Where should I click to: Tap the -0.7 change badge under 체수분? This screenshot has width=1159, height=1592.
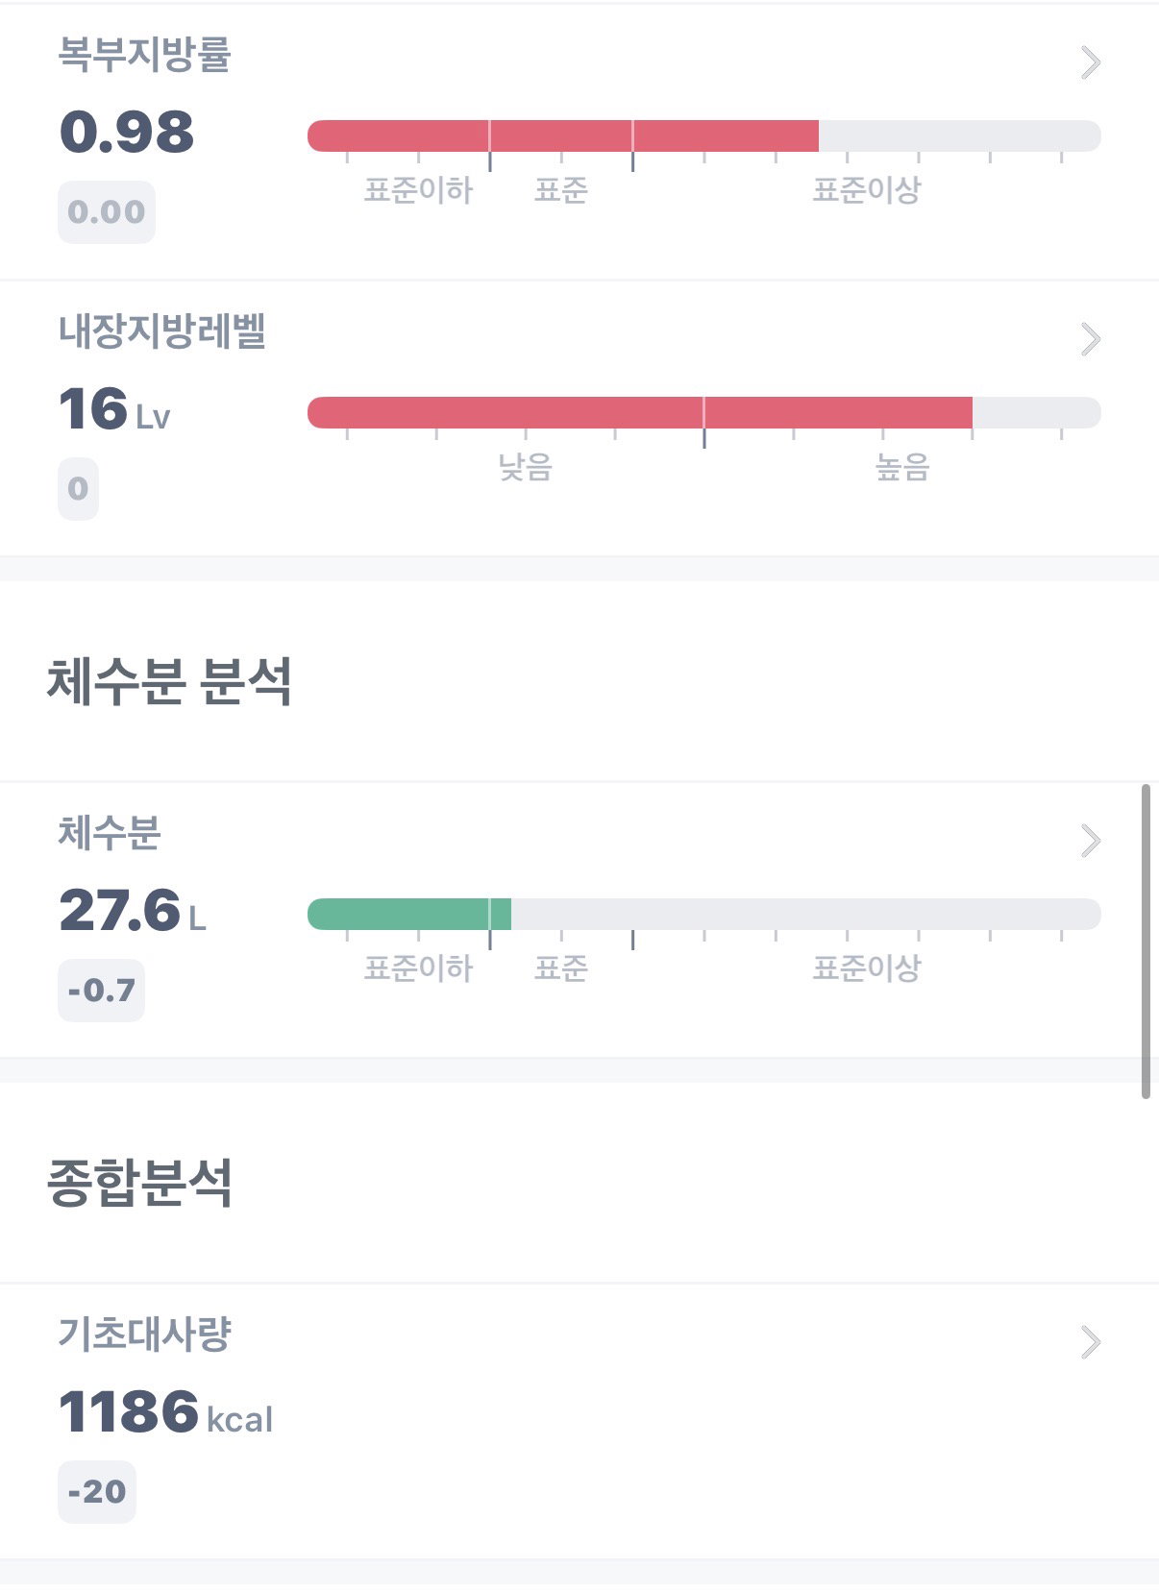point(102,991)
